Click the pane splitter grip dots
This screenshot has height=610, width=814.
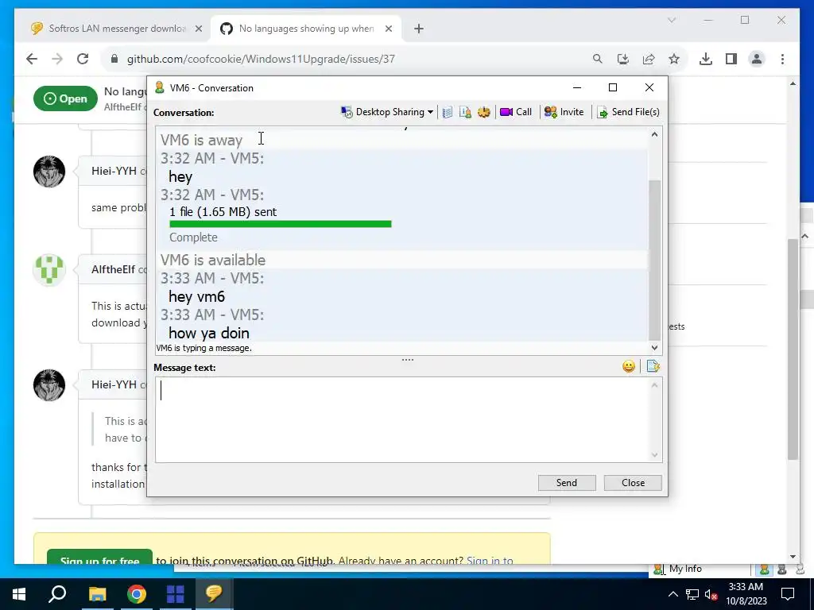(x=408, y=360)
